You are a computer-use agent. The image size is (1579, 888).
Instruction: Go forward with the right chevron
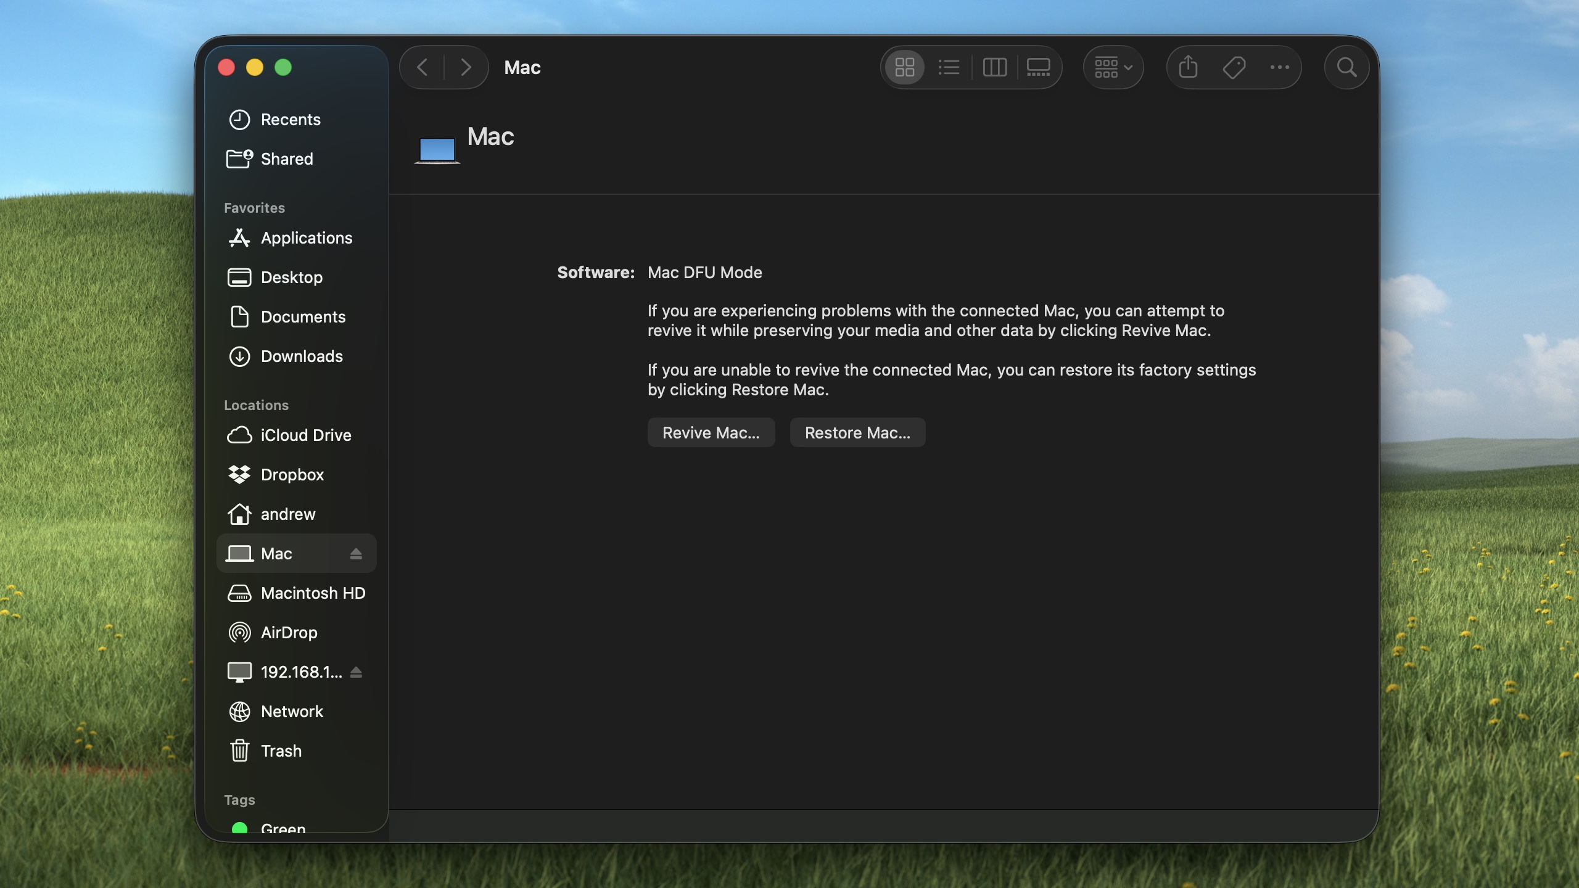(466, 67)
